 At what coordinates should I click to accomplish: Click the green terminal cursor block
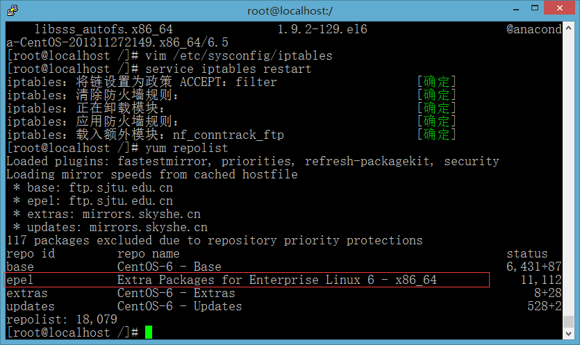coord(149,333)
